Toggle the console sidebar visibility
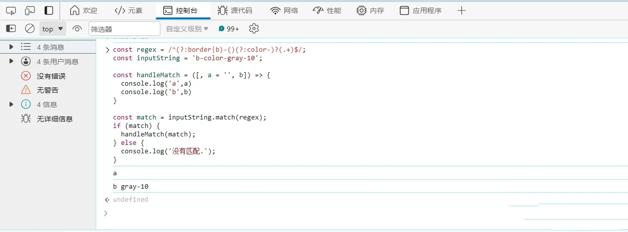This screenshot has height=232, width=628. point(11,29)
